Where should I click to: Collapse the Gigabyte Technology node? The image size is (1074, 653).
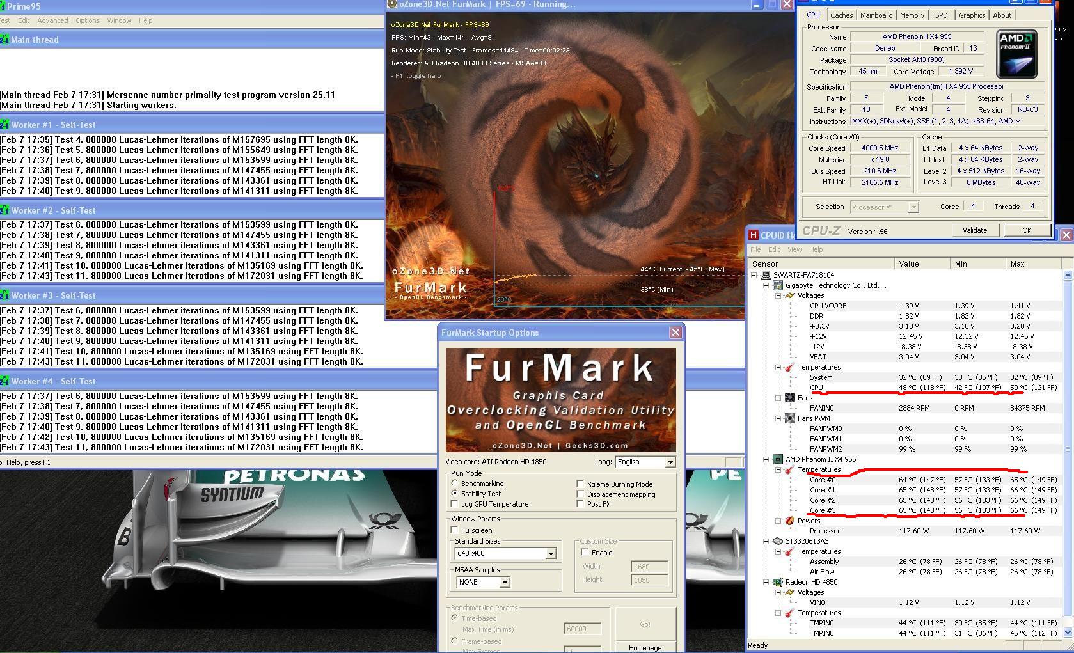pos(766,285)
